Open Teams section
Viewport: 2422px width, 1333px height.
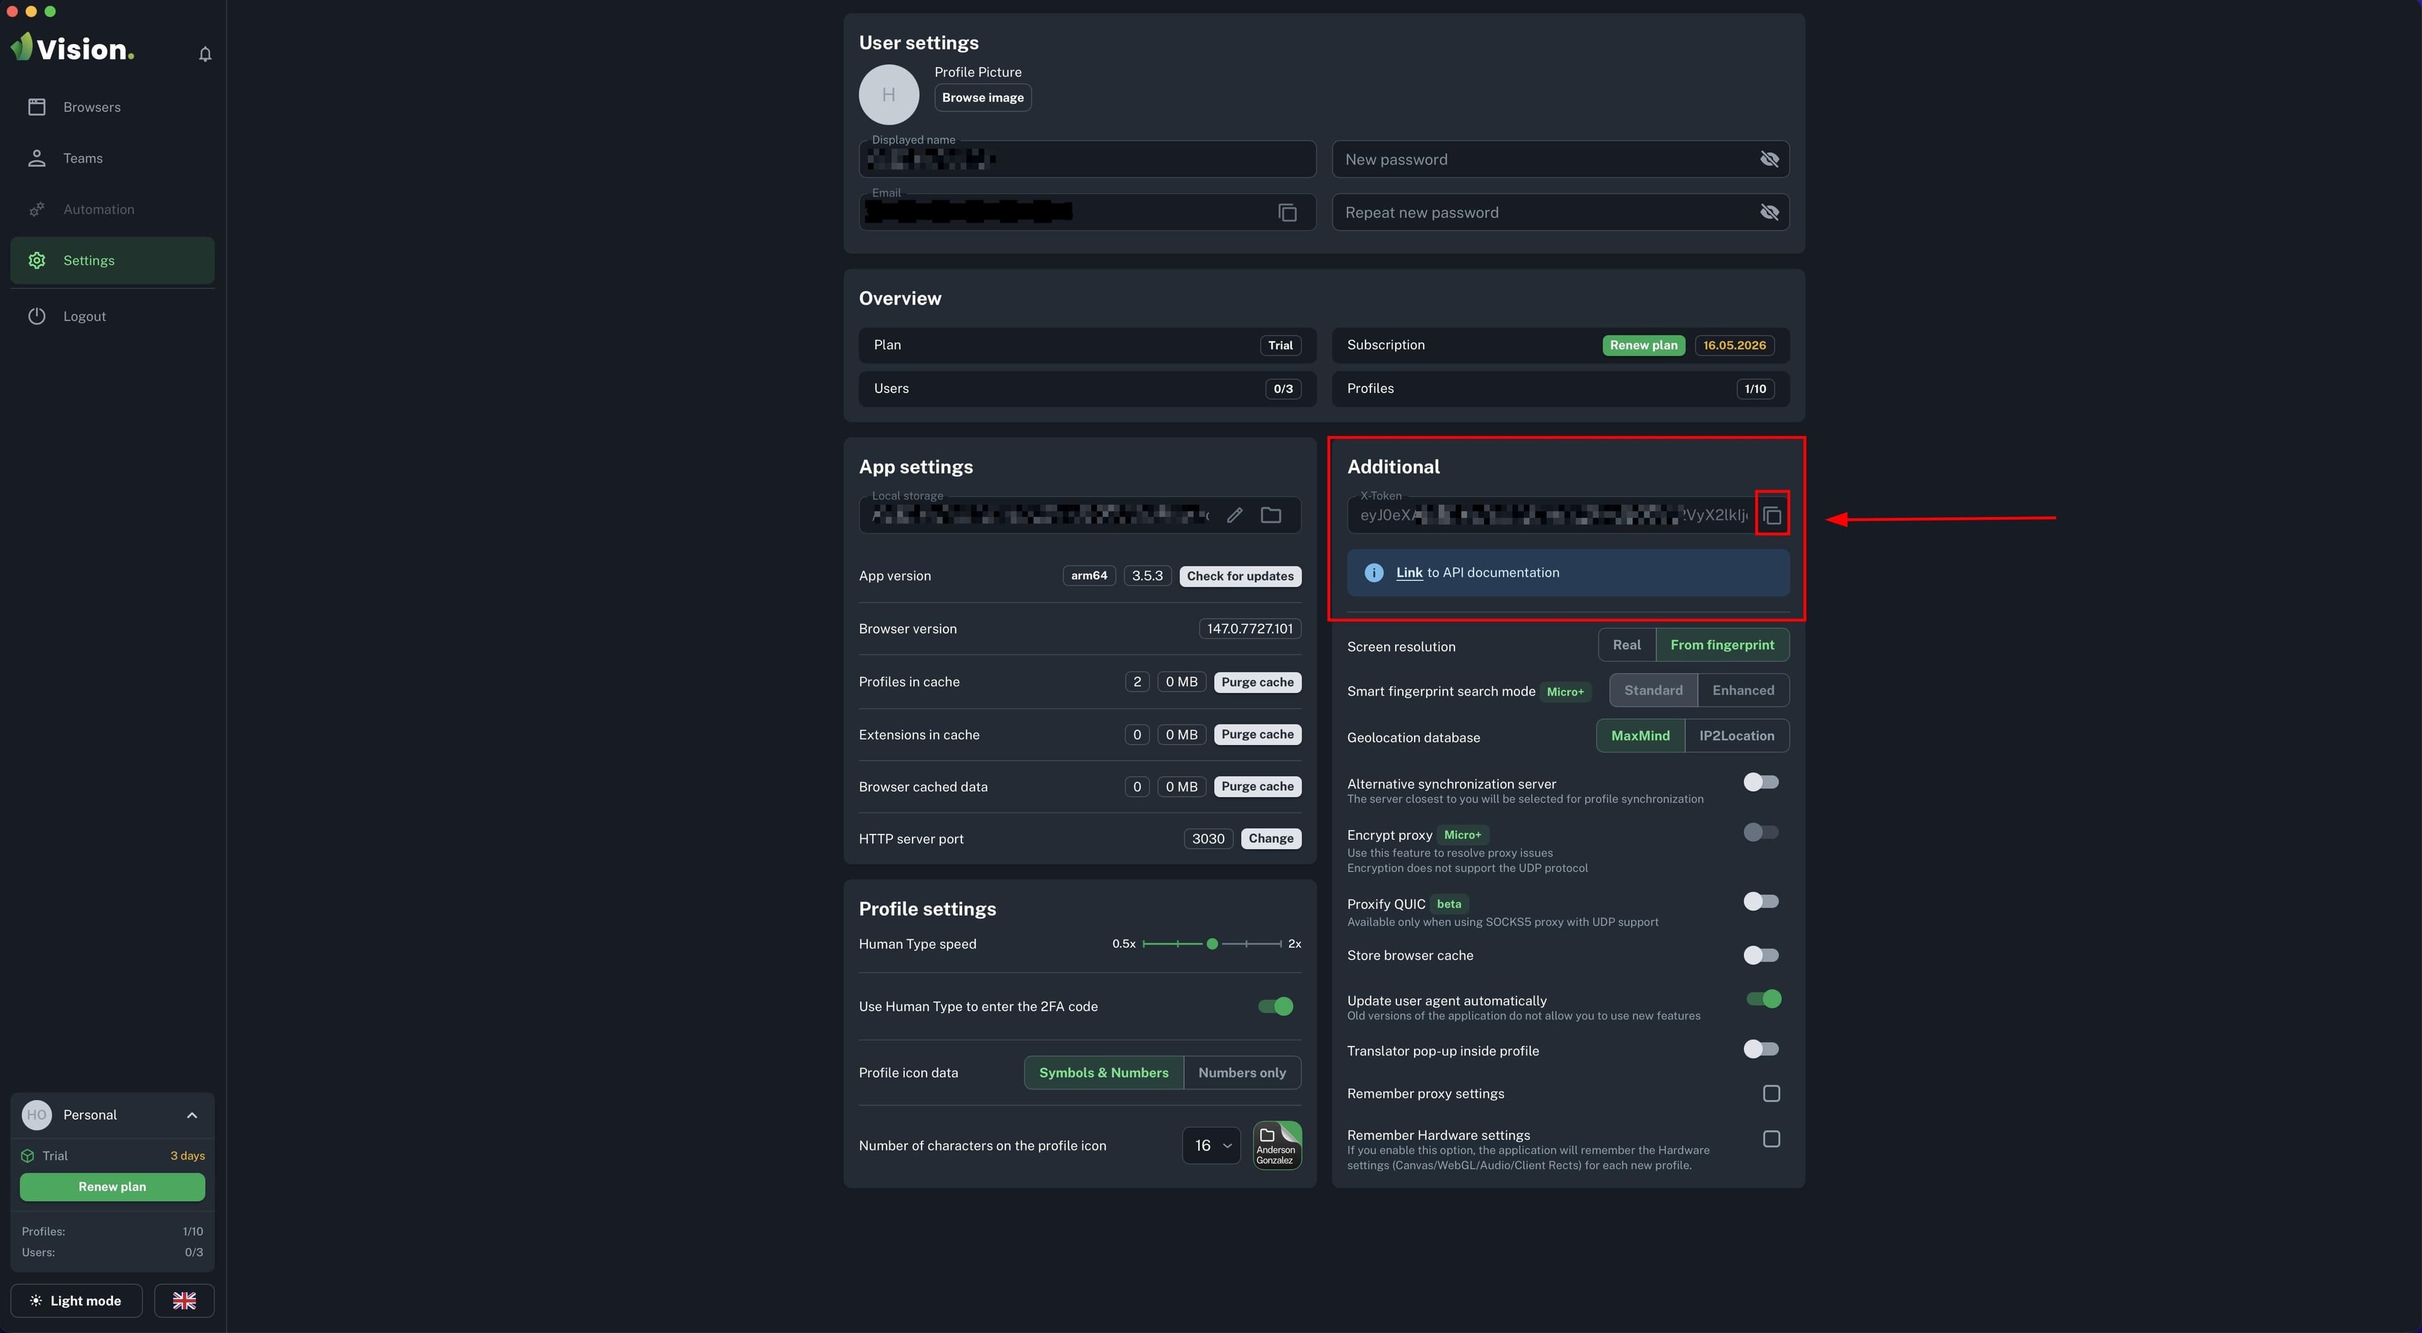tap(112, 158)
